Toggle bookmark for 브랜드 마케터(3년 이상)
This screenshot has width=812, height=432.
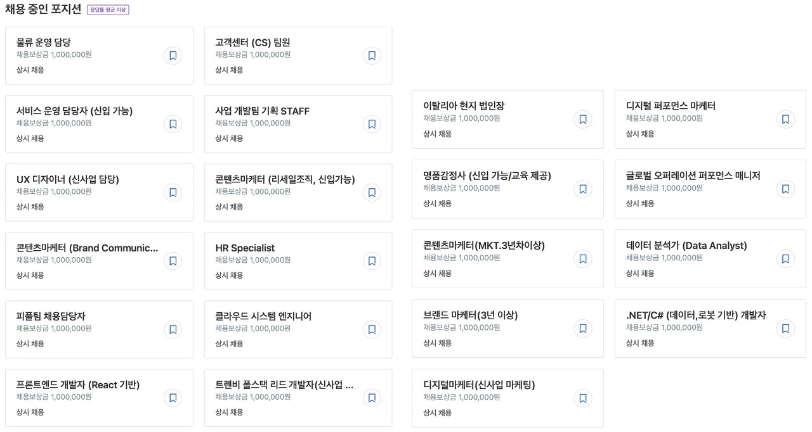(582, 328)
